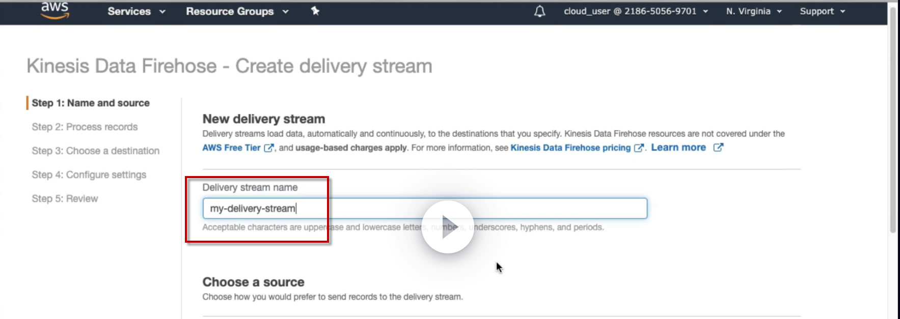Go to Step 5: Review
Viewport: 900px width, 319px height.
[x=65, y=198]
